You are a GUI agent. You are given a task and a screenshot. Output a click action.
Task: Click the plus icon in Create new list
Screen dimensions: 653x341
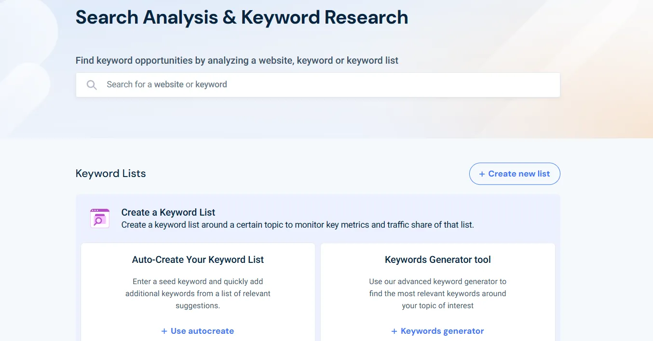coord(482,174)
